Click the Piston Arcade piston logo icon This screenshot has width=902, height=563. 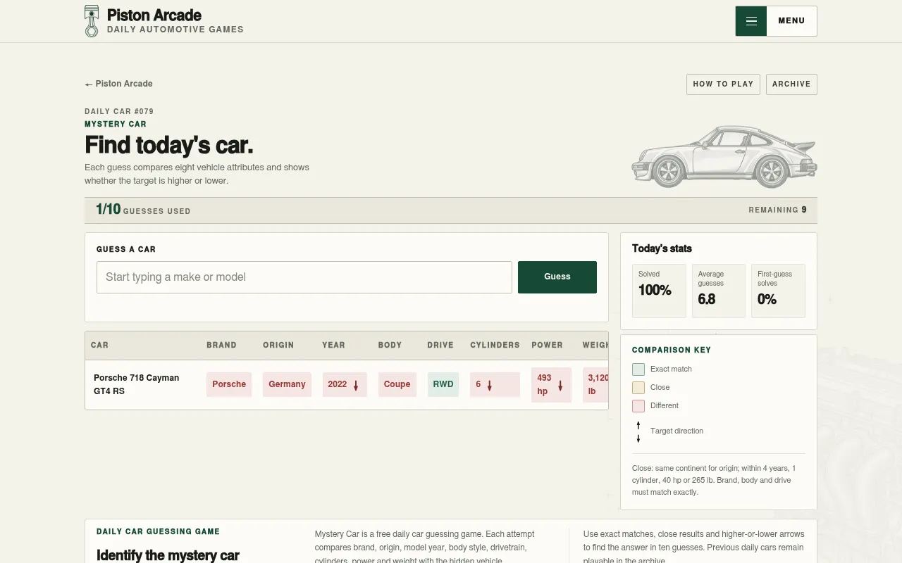[x=92, y=21]
